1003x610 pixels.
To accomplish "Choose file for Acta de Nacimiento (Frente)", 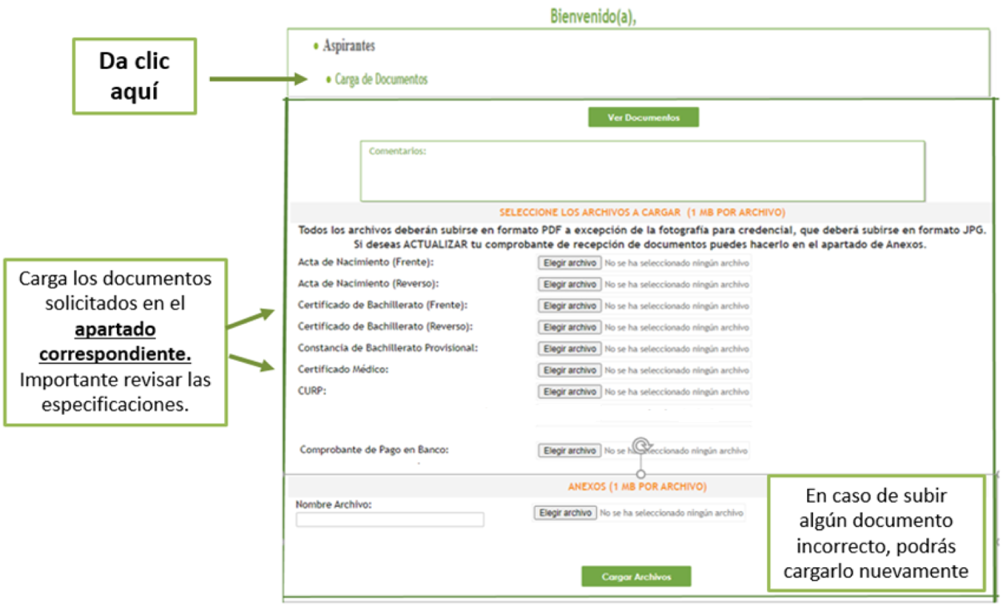I will (x=569, y=263).
